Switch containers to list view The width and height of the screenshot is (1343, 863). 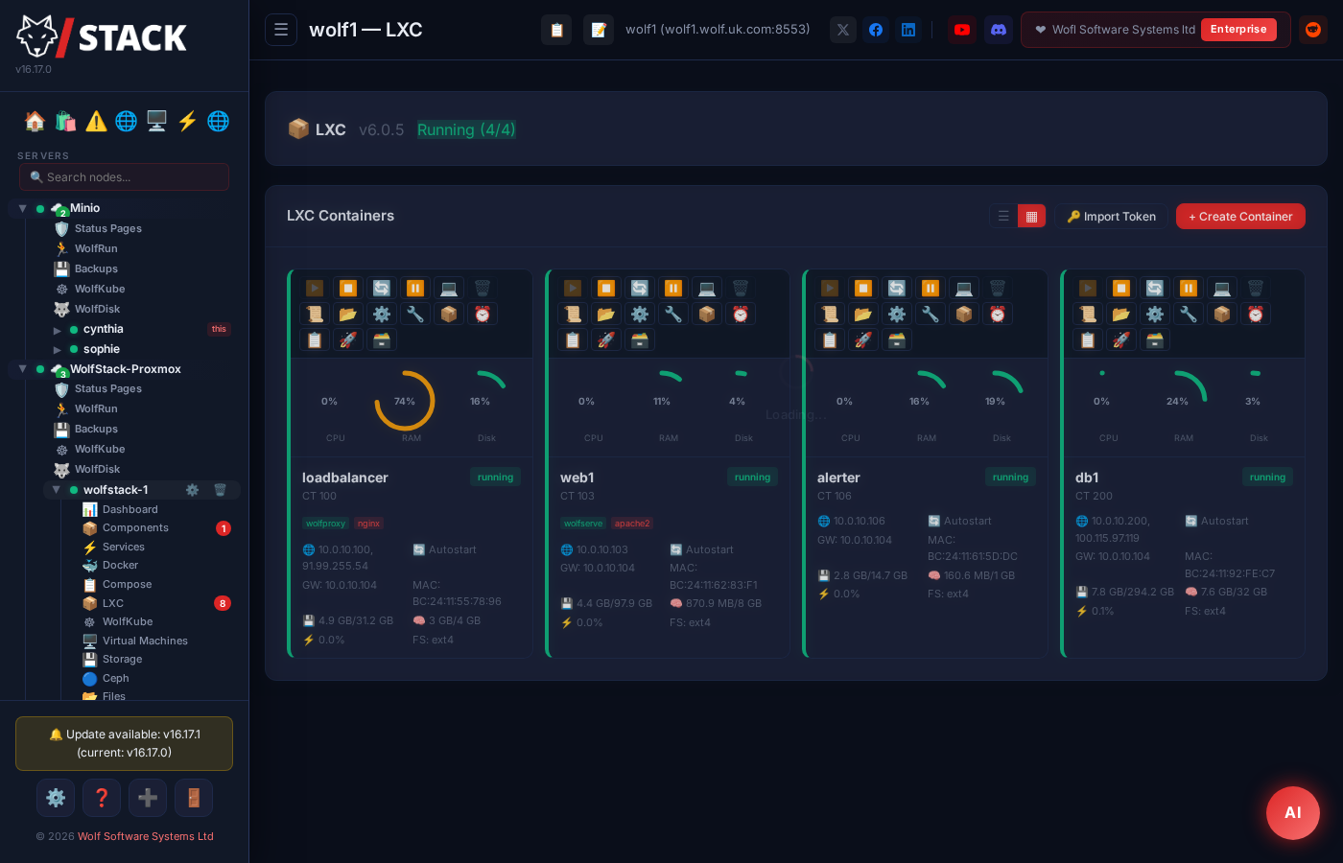click(1003, 216)
